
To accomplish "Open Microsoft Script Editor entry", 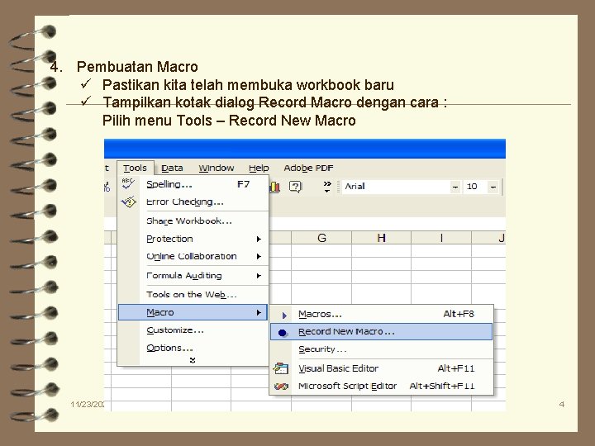I will (381, 386).
